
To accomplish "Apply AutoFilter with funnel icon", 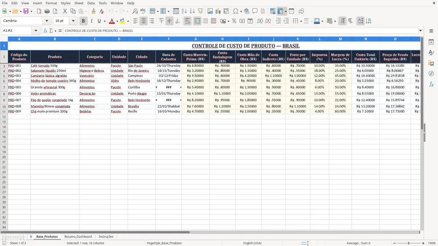I will (200, 11).
